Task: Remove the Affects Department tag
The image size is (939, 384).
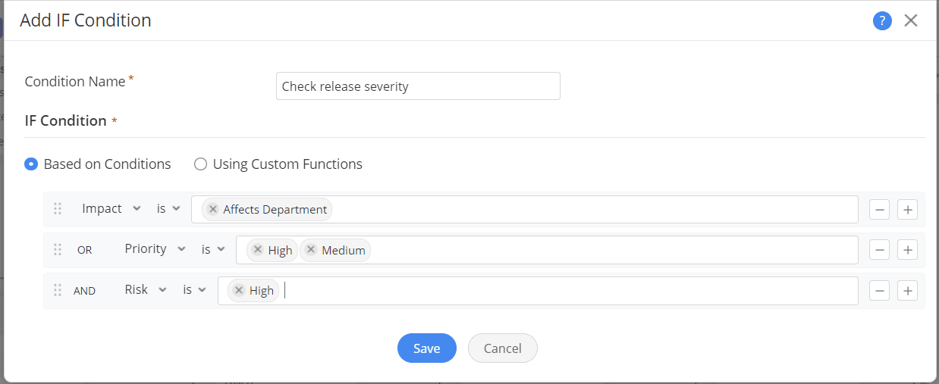Action: tap(213, 210)
